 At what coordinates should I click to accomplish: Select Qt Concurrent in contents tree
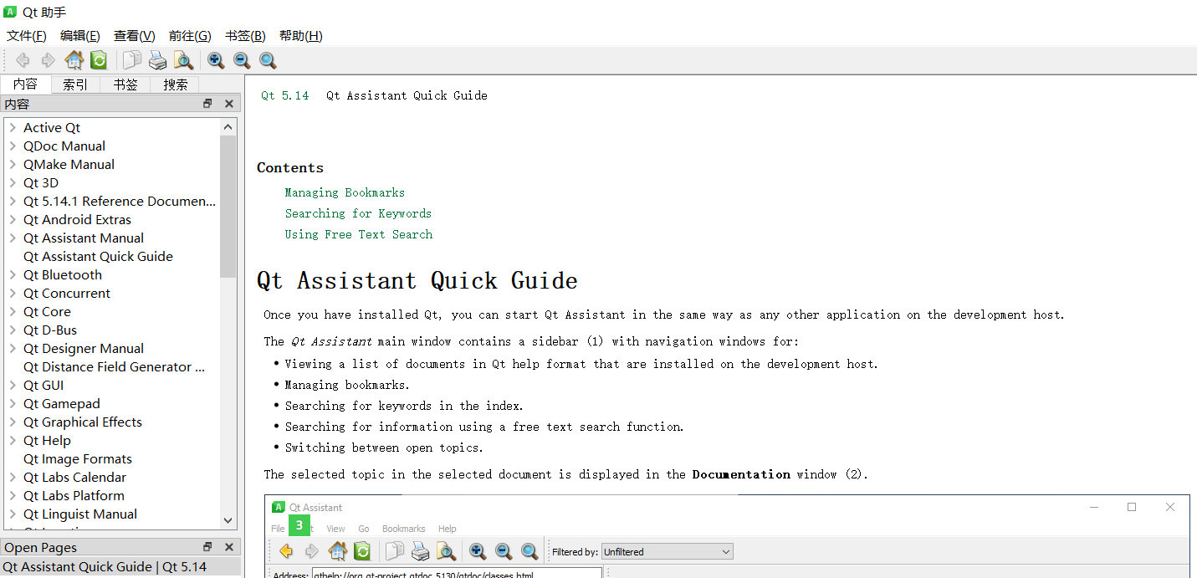pyautogui.click(x=67, y=294)
